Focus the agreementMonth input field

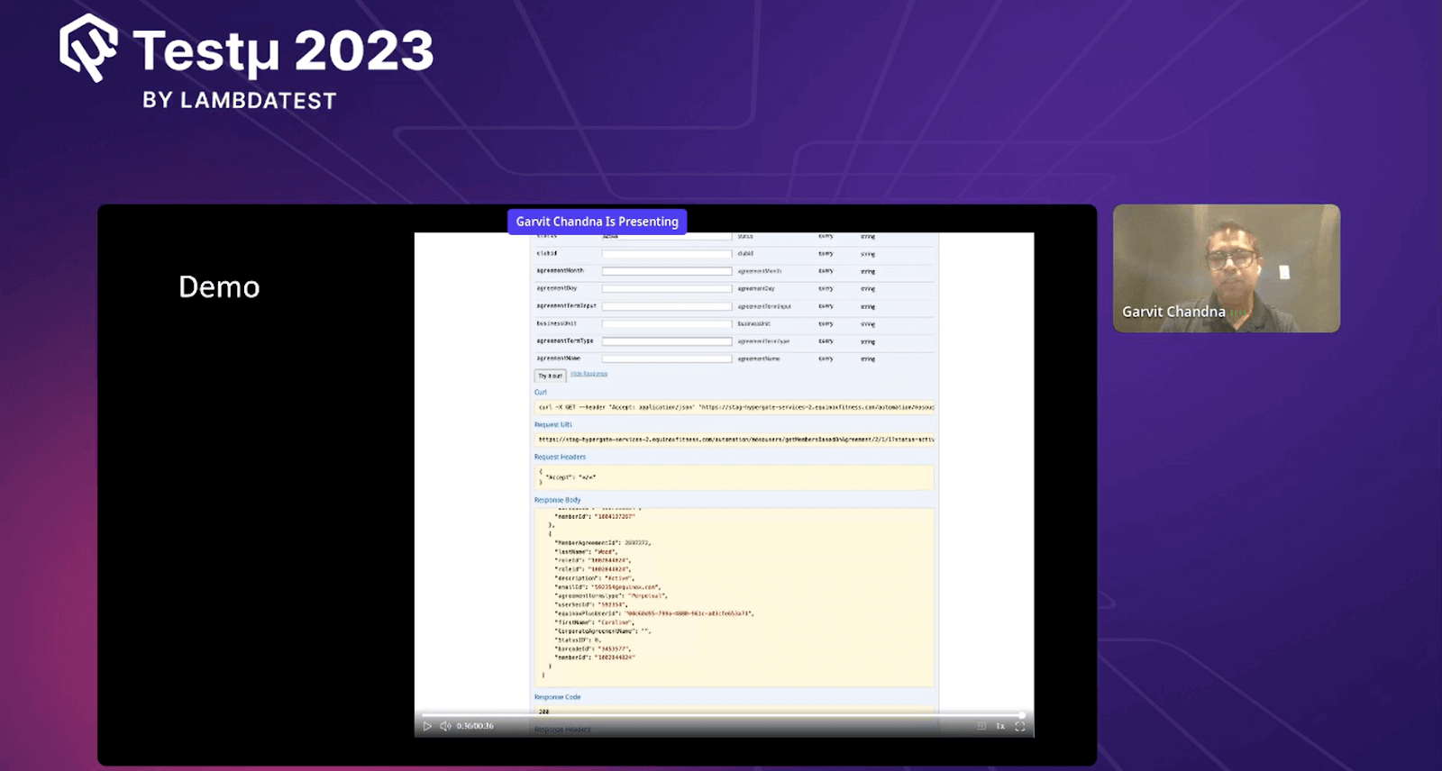pyautogui.click(x=667, y=271)
